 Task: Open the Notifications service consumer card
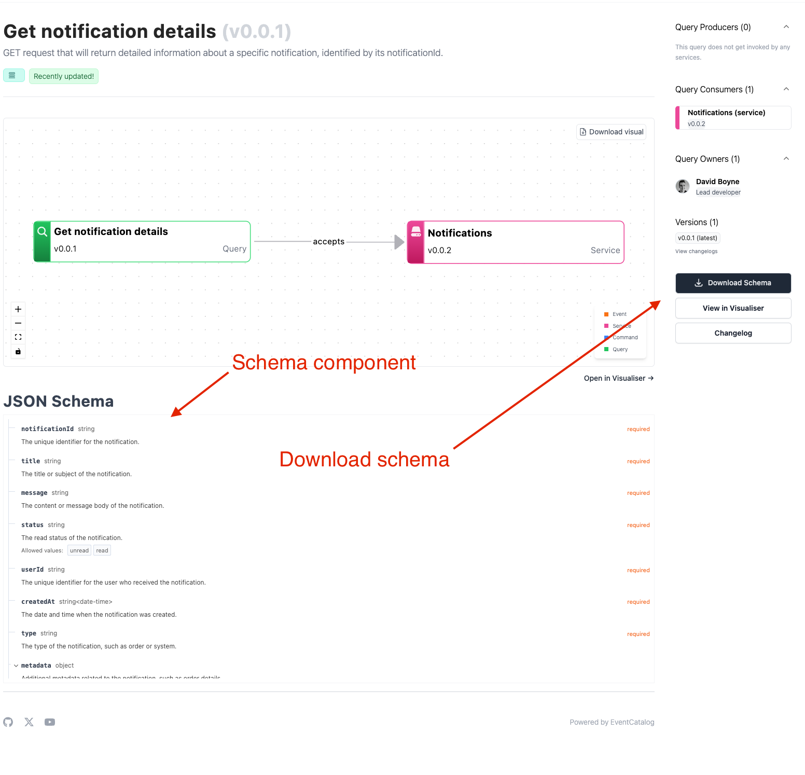[x=733, y=118]
